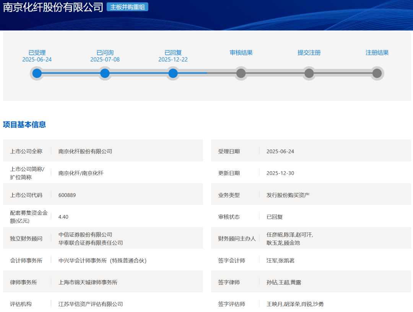413x312 pixels.
Task: Click the 主板并购重组 badge
Action: [x=127, y=7]
